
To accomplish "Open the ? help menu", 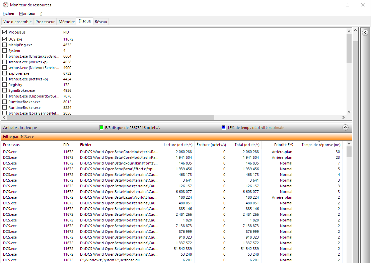I will 41,13.
